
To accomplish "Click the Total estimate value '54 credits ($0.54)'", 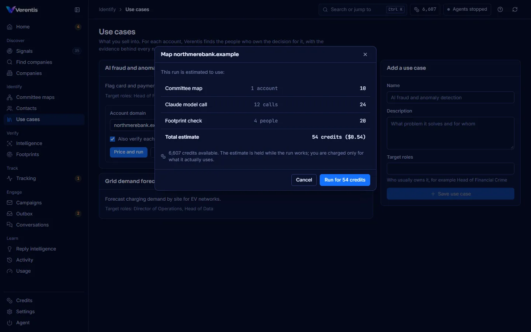I will [339, 137].
